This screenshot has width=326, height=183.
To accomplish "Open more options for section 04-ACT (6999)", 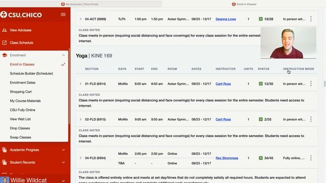I will tap(311, 19).
